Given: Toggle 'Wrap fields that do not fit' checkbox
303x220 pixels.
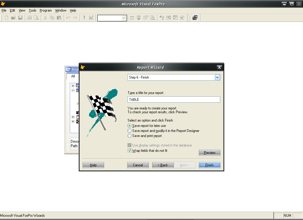Looking at the screenshot, I should tap(130, 151).
